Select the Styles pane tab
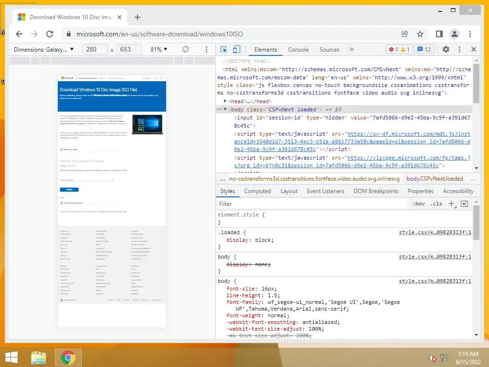 pyautogui.click(x=227, y=191)
